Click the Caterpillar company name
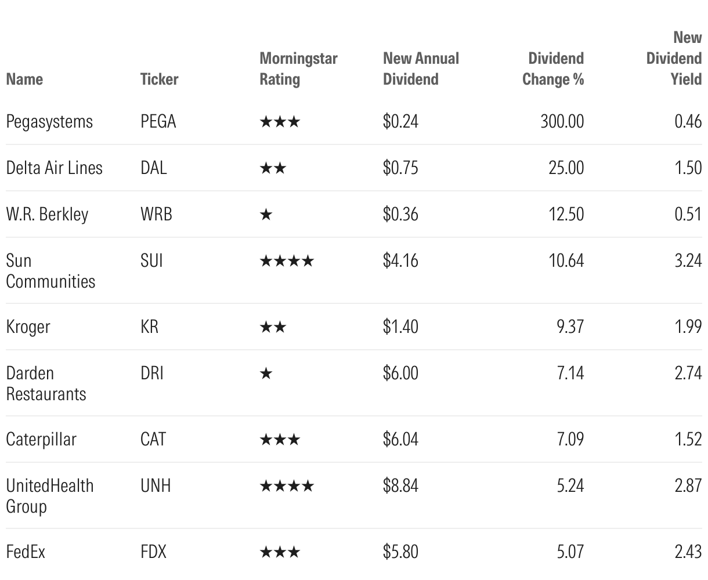The image size is (708, 580). point(41,440)
